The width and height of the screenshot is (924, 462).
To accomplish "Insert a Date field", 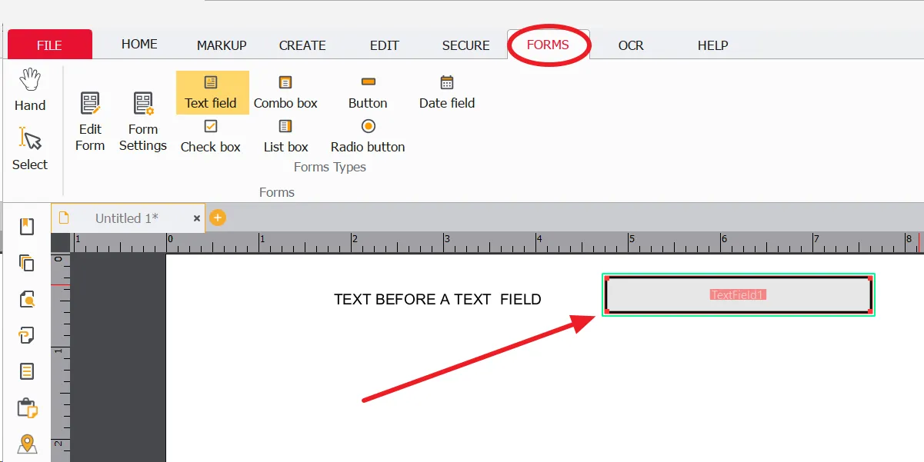I will 447,92.
